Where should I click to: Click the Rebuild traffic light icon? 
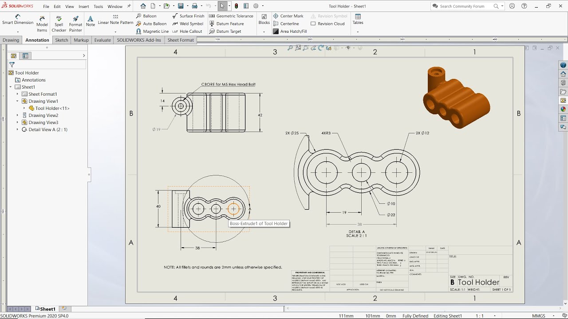pyautogui.click(x=236, y=6)
